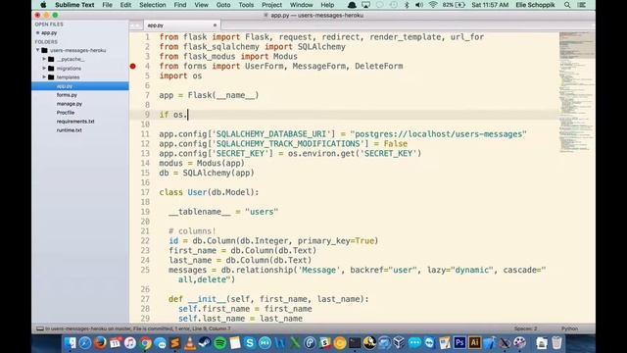This screenshot has width=627, height=353.
Task: Open Finder from the Dock
Action: click(x=70, y=343)
